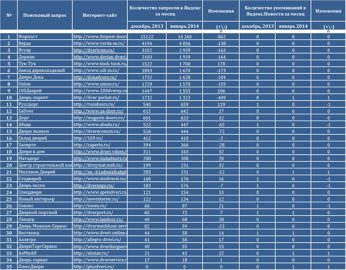Click the Интернет-сайт column header
346x270 pixels.
[100, 15]
